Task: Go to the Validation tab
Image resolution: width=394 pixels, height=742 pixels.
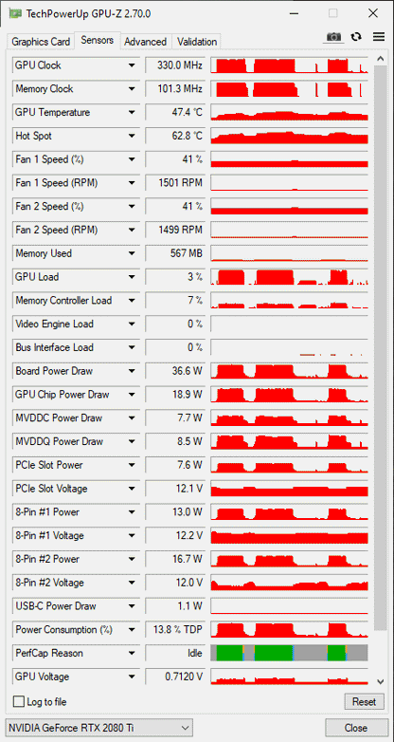Action: coord(197,42)
